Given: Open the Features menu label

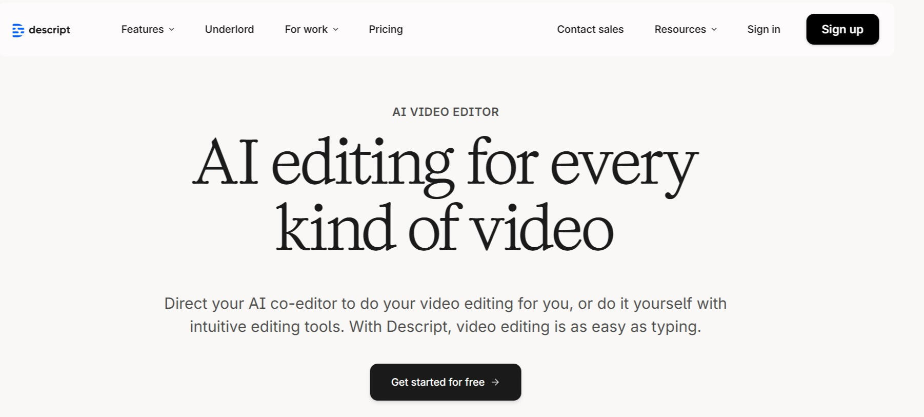Looking at the screenshot, I should [x=142, y=29].
